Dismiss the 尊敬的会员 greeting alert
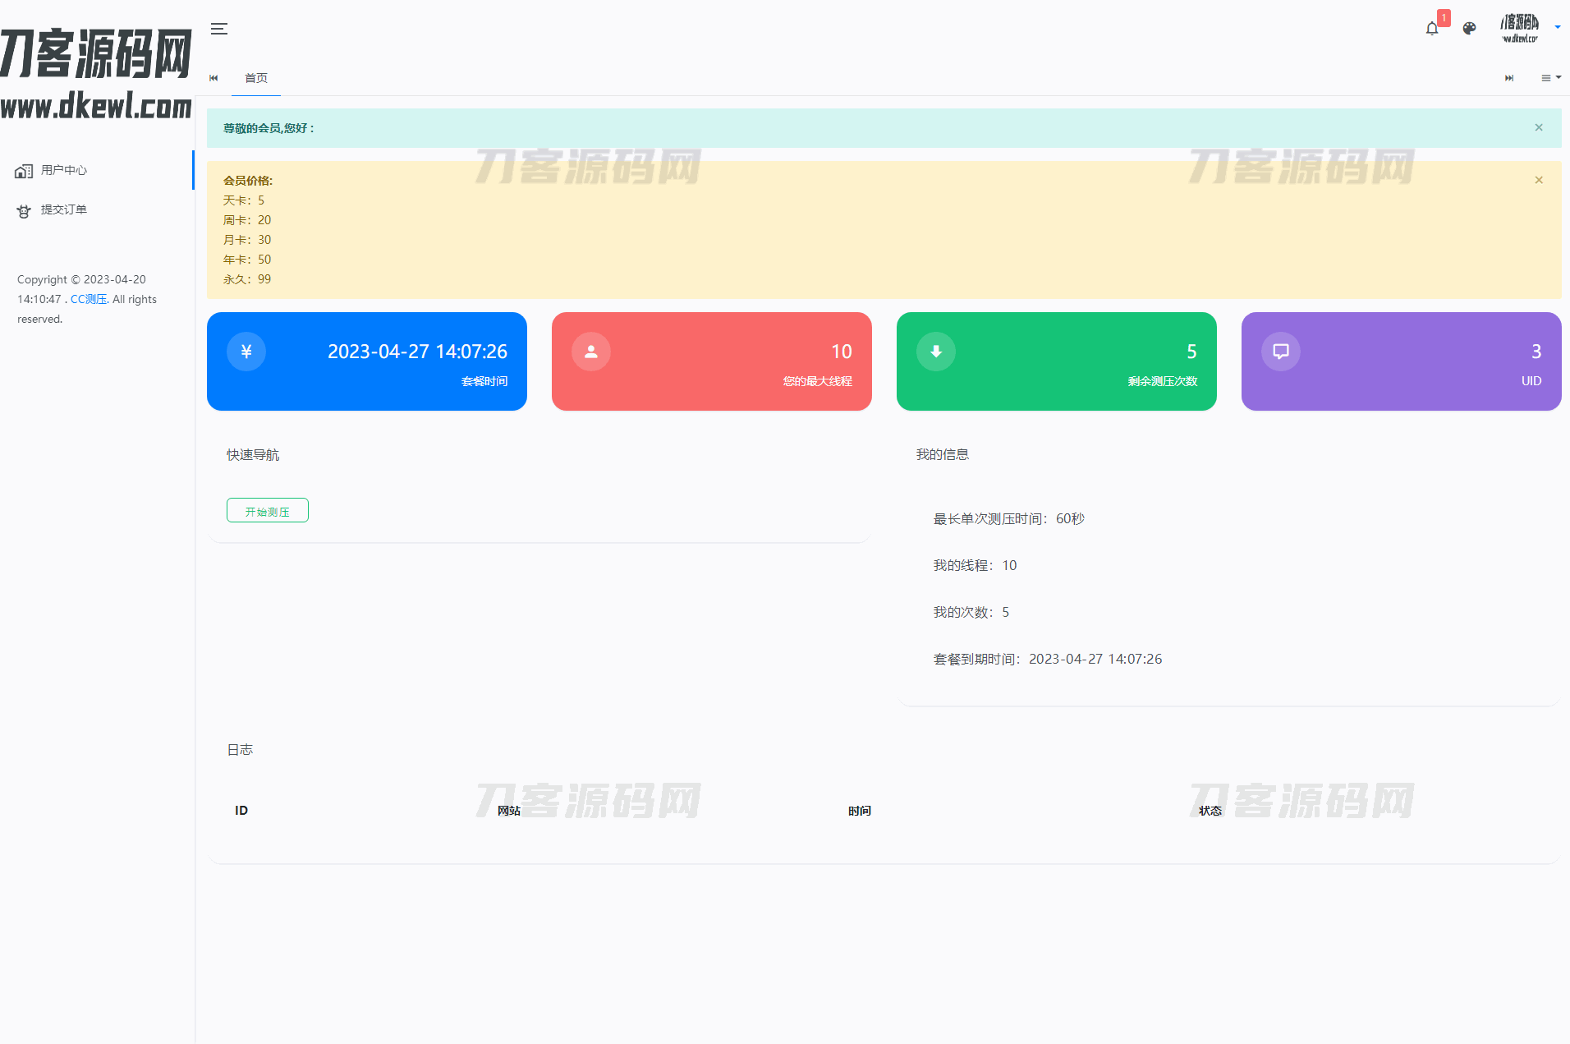The width and height of the screenshot is (1570, 1044). tap(1539, 127)
